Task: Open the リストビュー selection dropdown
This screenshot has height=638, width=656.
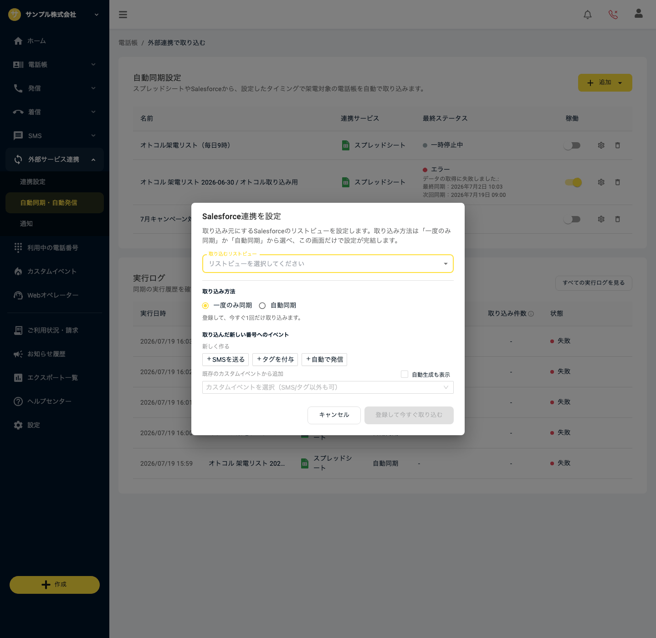Action: click(x=328, y=264)
